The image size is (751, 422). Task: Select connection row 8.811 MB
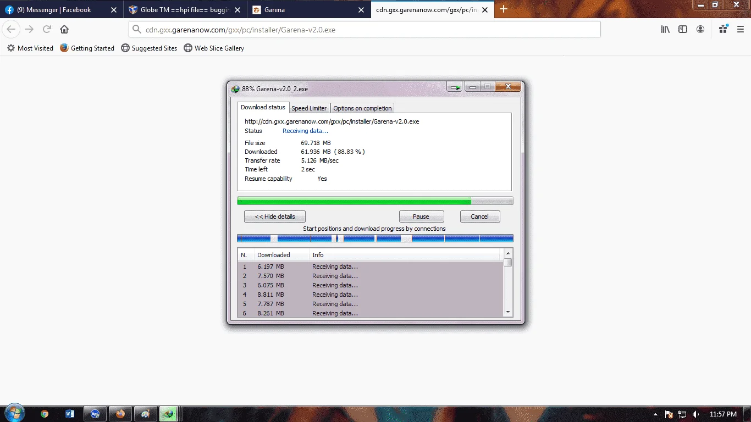[371, 295]
